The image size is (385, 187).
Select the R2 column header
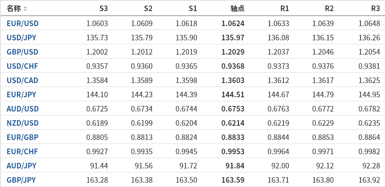pyautogui.click(x=329, y=8)
